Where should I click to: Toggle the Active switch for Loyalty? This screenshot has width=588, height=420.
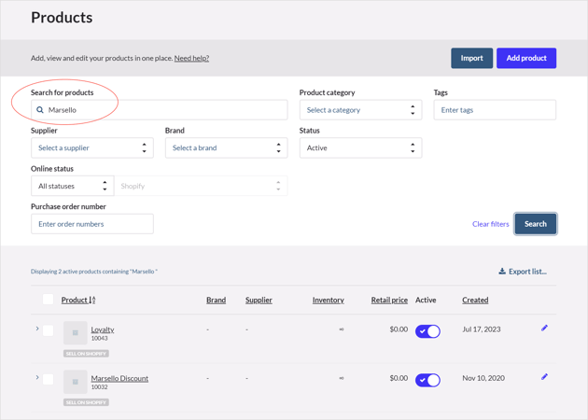point(427,331)
